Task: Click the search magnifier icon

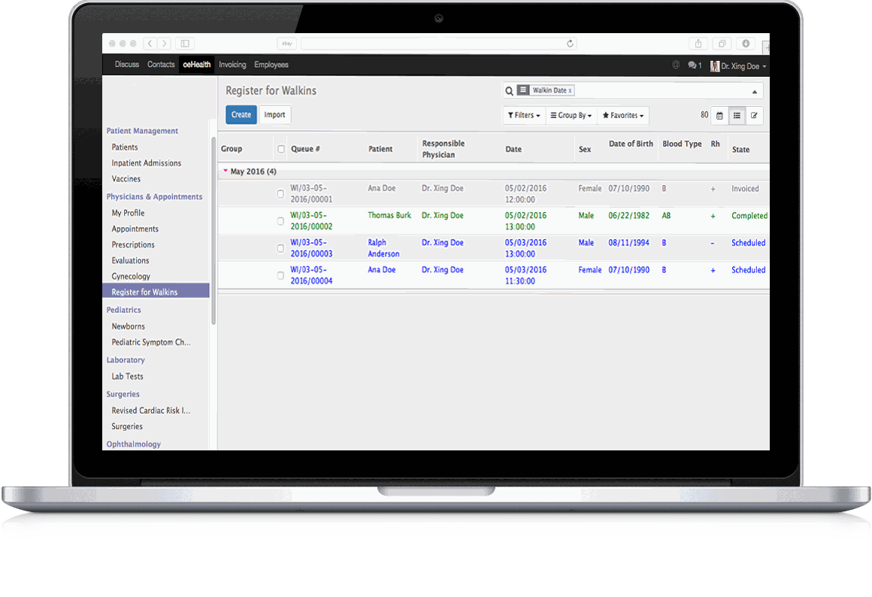Action: tap(509, 91)
